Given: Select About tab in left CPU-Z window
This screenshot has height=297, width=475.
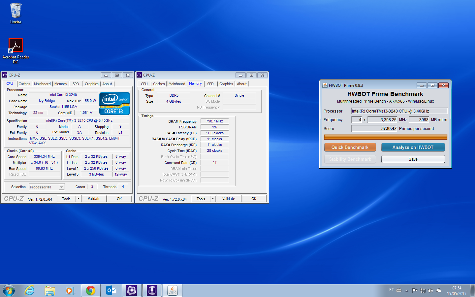Looking at the screenshot, I should tap(107, 84).
